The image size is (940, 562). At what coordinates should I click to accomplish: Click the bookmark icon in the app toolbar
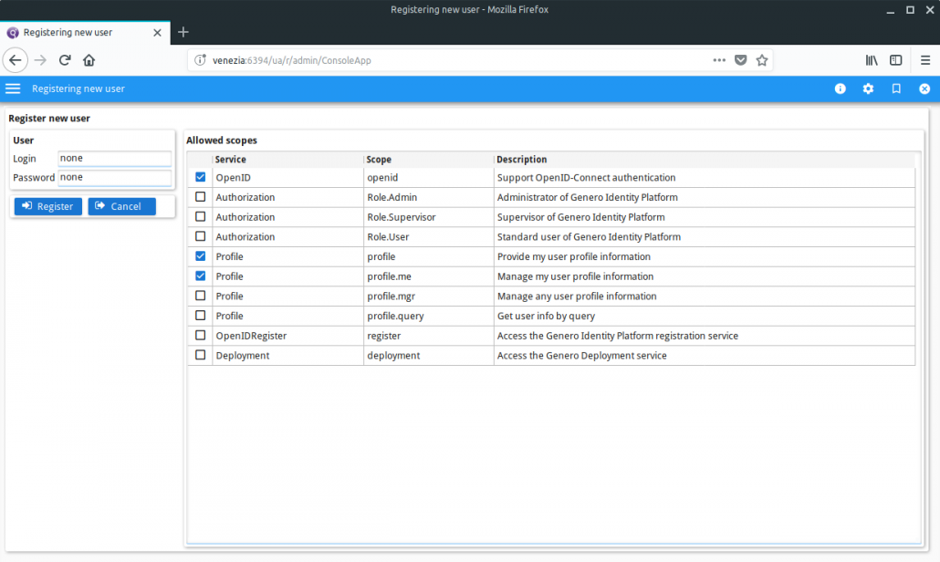click(896, 88)
